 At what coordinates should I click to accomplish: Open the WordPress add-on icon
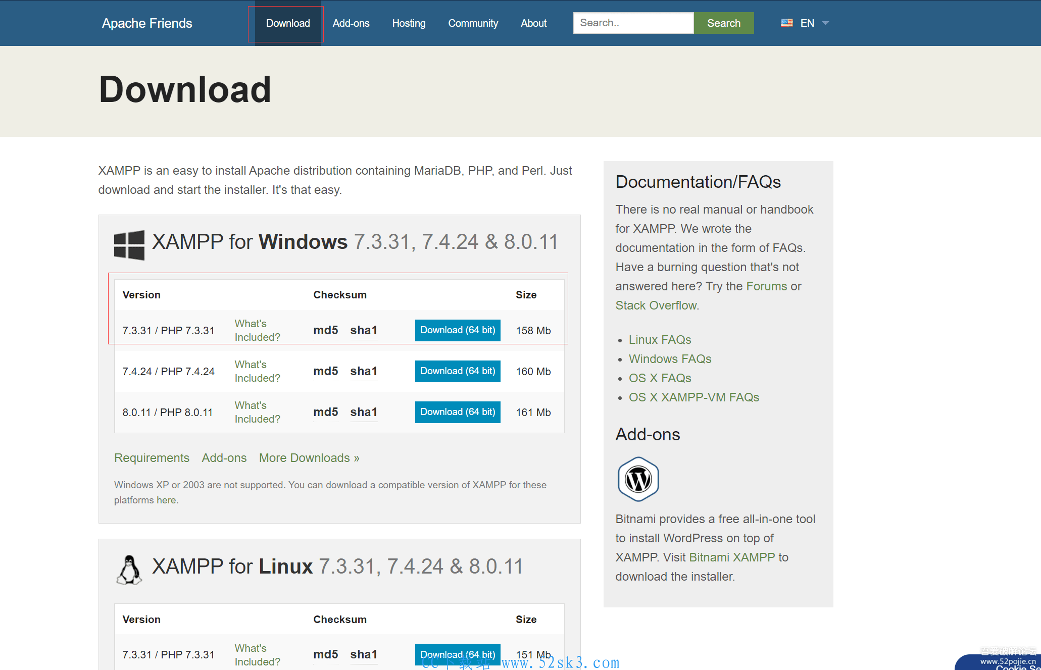point(638,479)
